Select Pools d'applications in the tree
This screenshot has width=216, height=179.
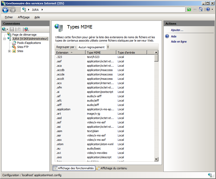pos(29,43)
